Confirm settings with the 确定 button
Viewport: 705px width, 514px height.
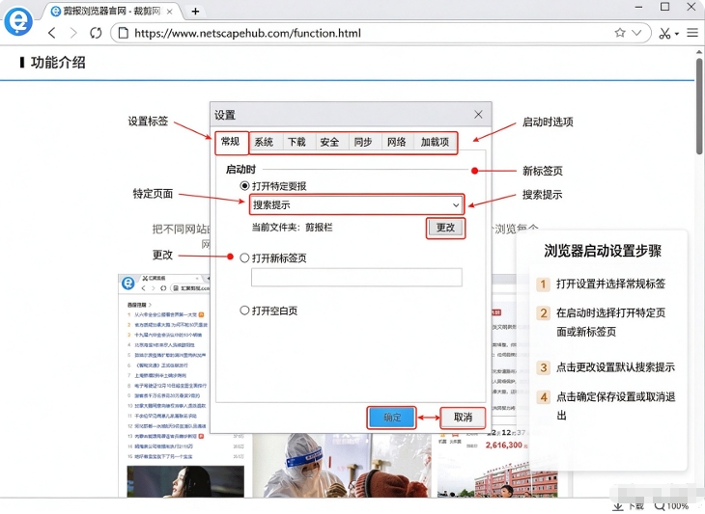click(391, 418)
